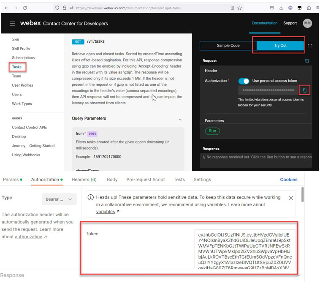The image size is (320, 283).
Task: Switch to the Sample Code tab
Action: [228, 46]
